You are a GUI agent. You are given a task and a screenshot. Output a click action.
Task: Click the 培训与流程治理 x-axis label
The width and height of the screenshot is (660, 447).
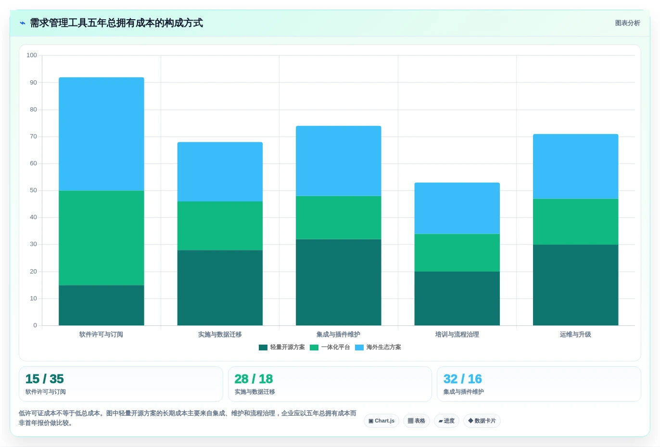click(457, 335)
